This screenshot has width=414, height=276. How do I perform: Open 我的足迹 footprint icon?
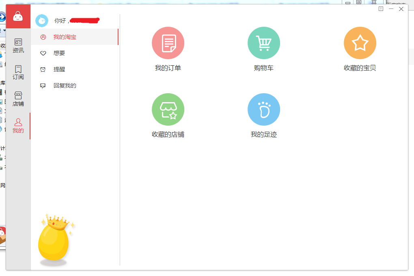point(264,109)
